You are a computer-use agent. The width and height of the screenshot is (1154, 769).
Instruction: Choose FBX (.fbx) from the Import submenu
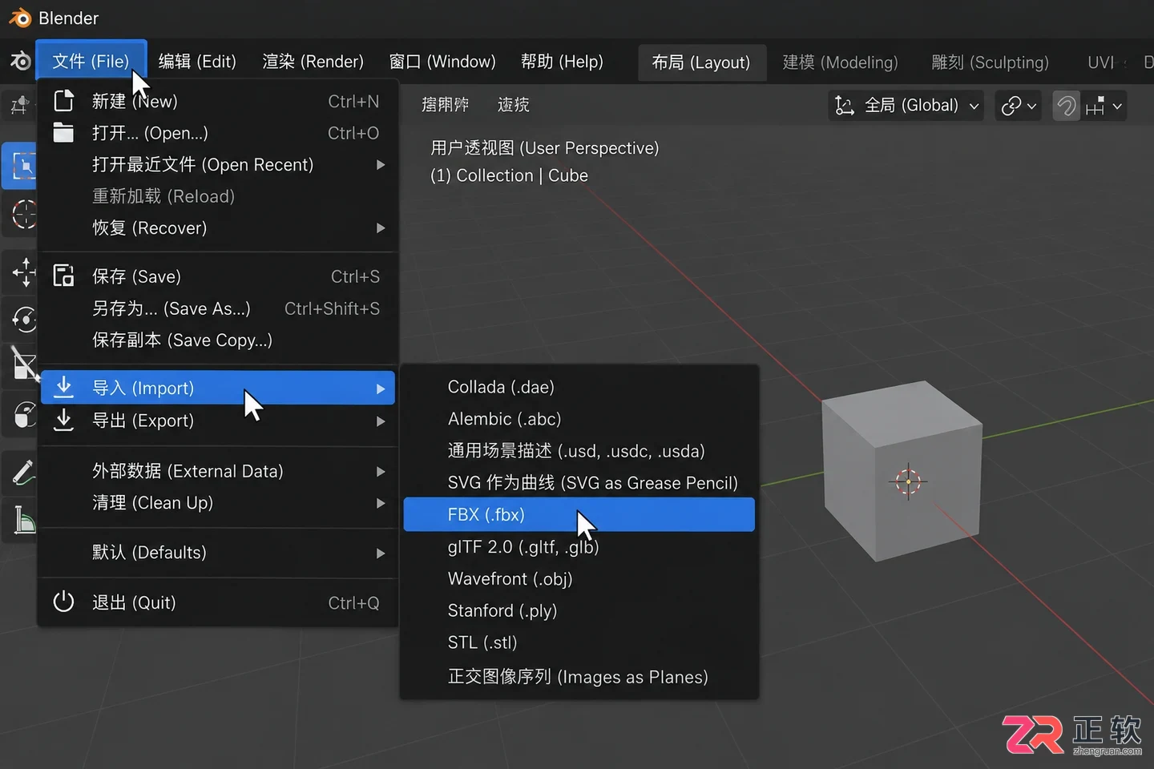click(579, 514)
